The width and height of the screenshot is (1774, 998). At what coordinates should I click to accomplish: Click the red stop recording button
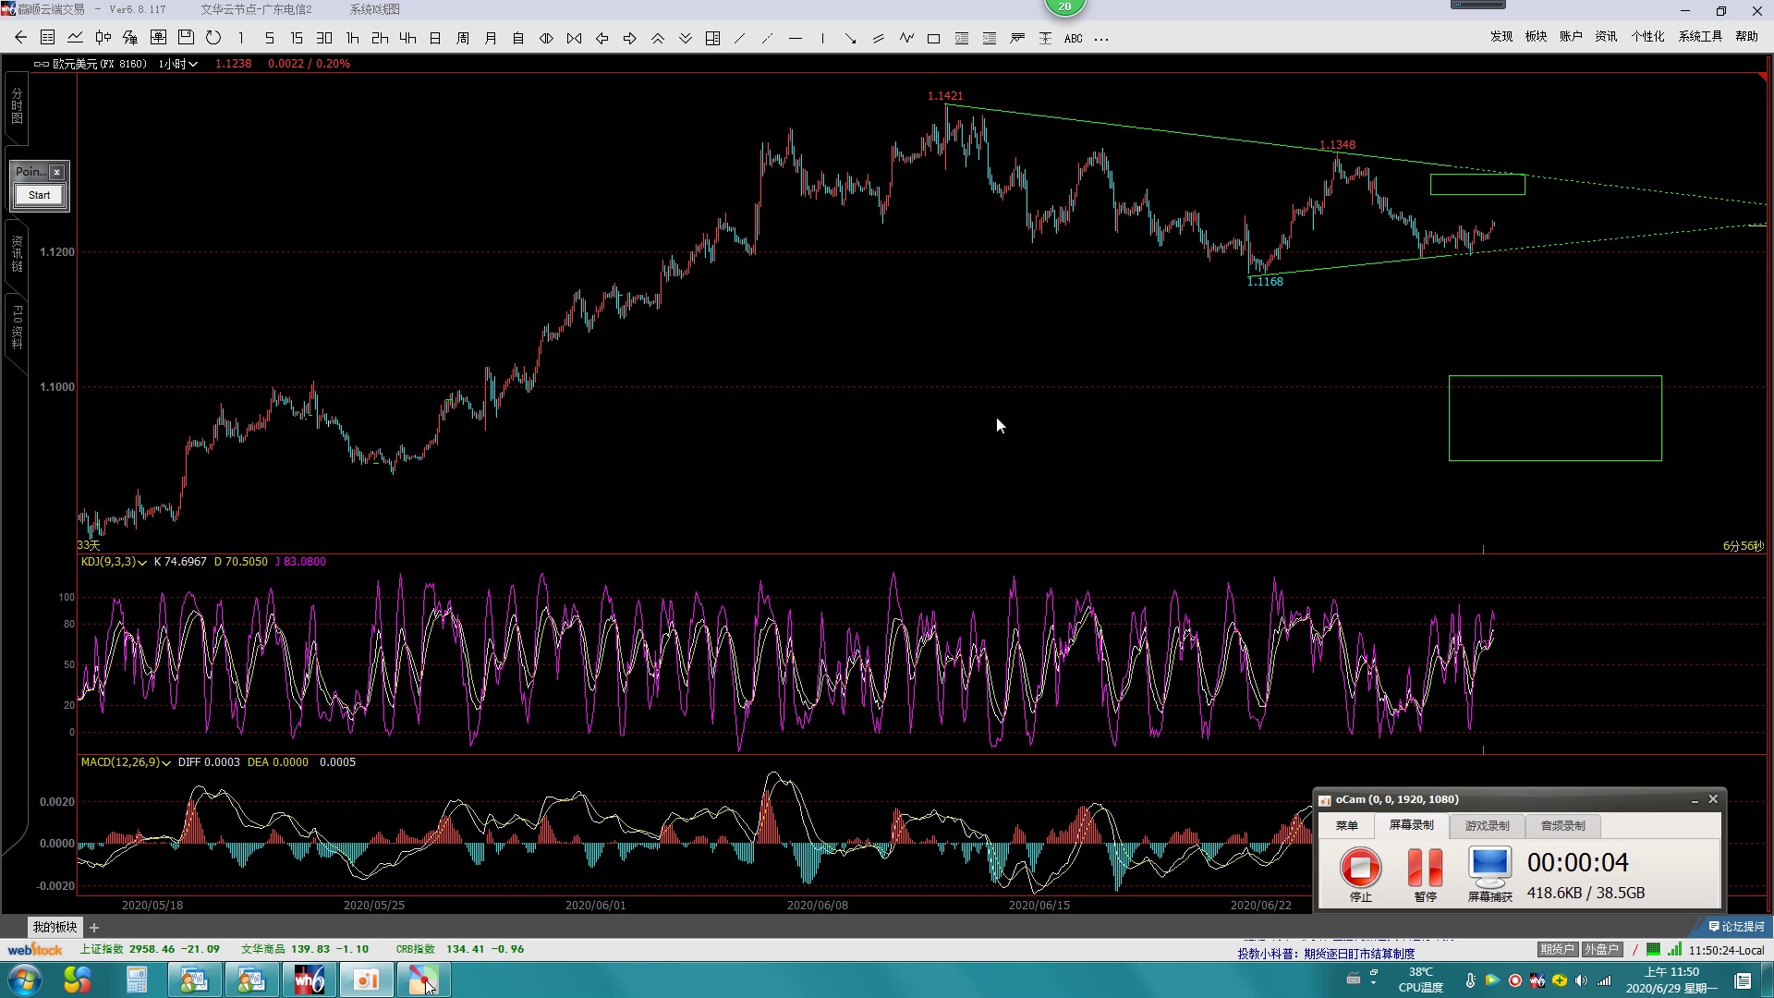[x=1360, y=868]
